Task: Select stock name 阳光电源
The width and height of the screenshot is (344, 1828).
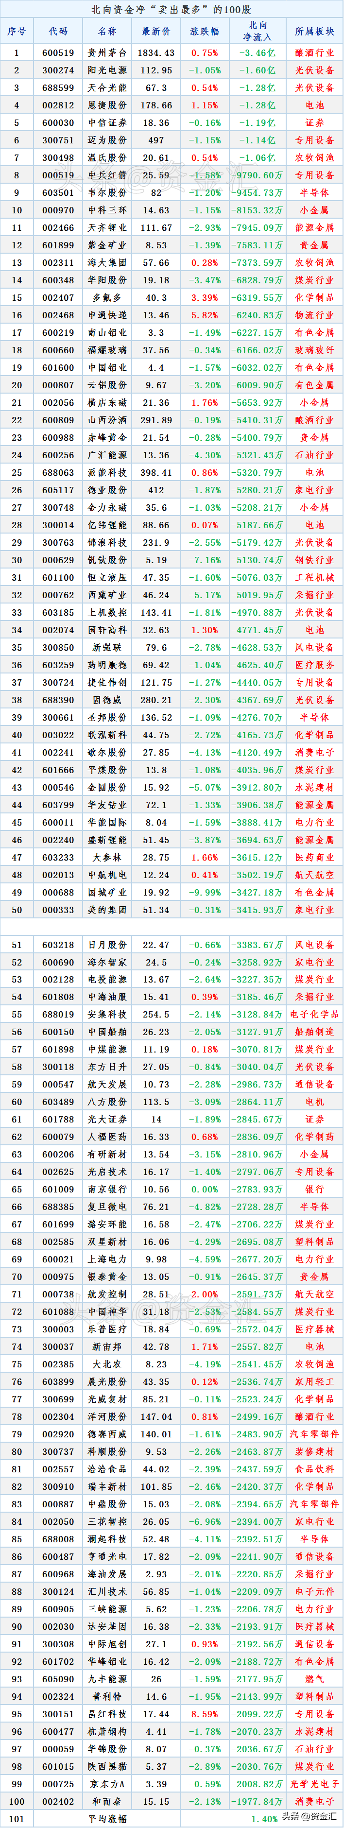Action: coord(107,70)
